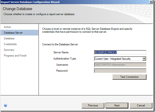
Task: Select the highlighted Database Server step
Action: (13, 33)
